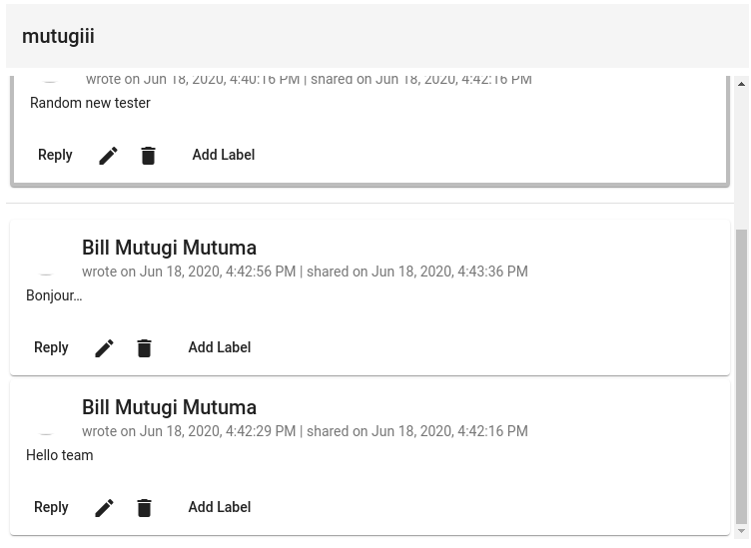Click the scrollbar down arrow

[x=741, y=531]
